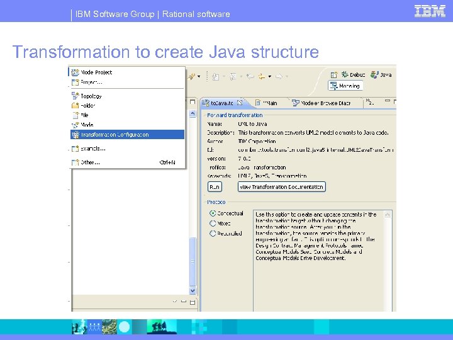Choose Model Project from the New menu
The width and height of the screenshot is (453, 340).
point(127,72)
